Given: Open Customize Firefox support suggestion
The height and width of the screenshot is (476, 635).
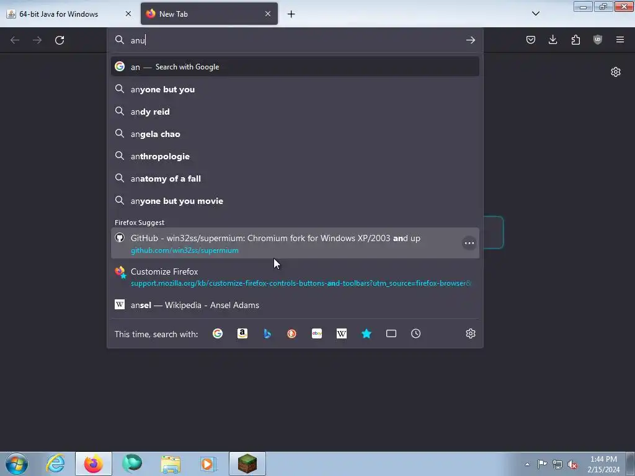Looking at the screenshot, I should click(x=295, y=277).
